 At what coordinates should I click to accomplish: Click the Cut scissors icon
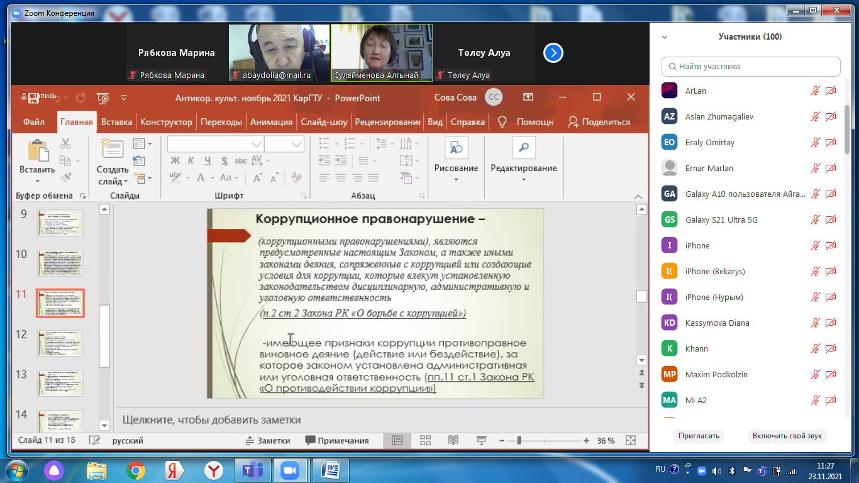point(65,145)
